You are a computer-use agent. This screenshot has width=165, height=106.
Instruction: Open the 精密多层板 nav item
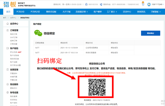click(x=51, y=12)
